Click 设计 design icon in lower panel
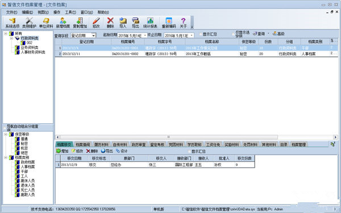Image resolution: width=341 pixels, height=213 pixels. pos(122,151)
